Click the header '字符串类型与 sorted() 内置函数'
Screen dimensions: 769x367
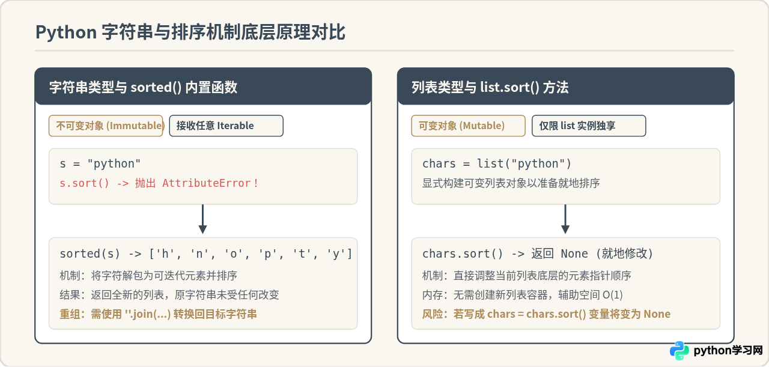[143, 88]
